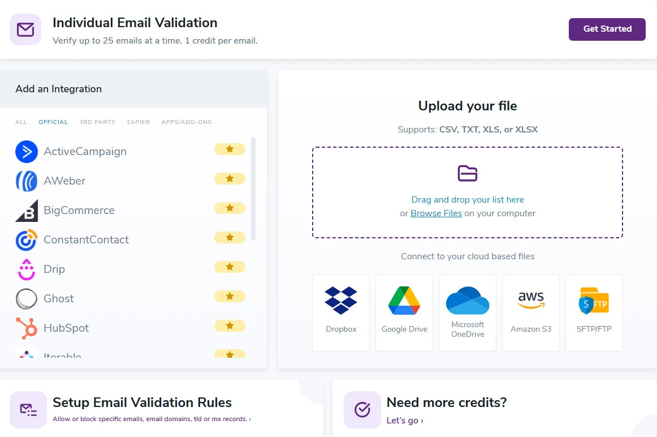
Task: Click the star badge for Ghost
Action: 230,296
